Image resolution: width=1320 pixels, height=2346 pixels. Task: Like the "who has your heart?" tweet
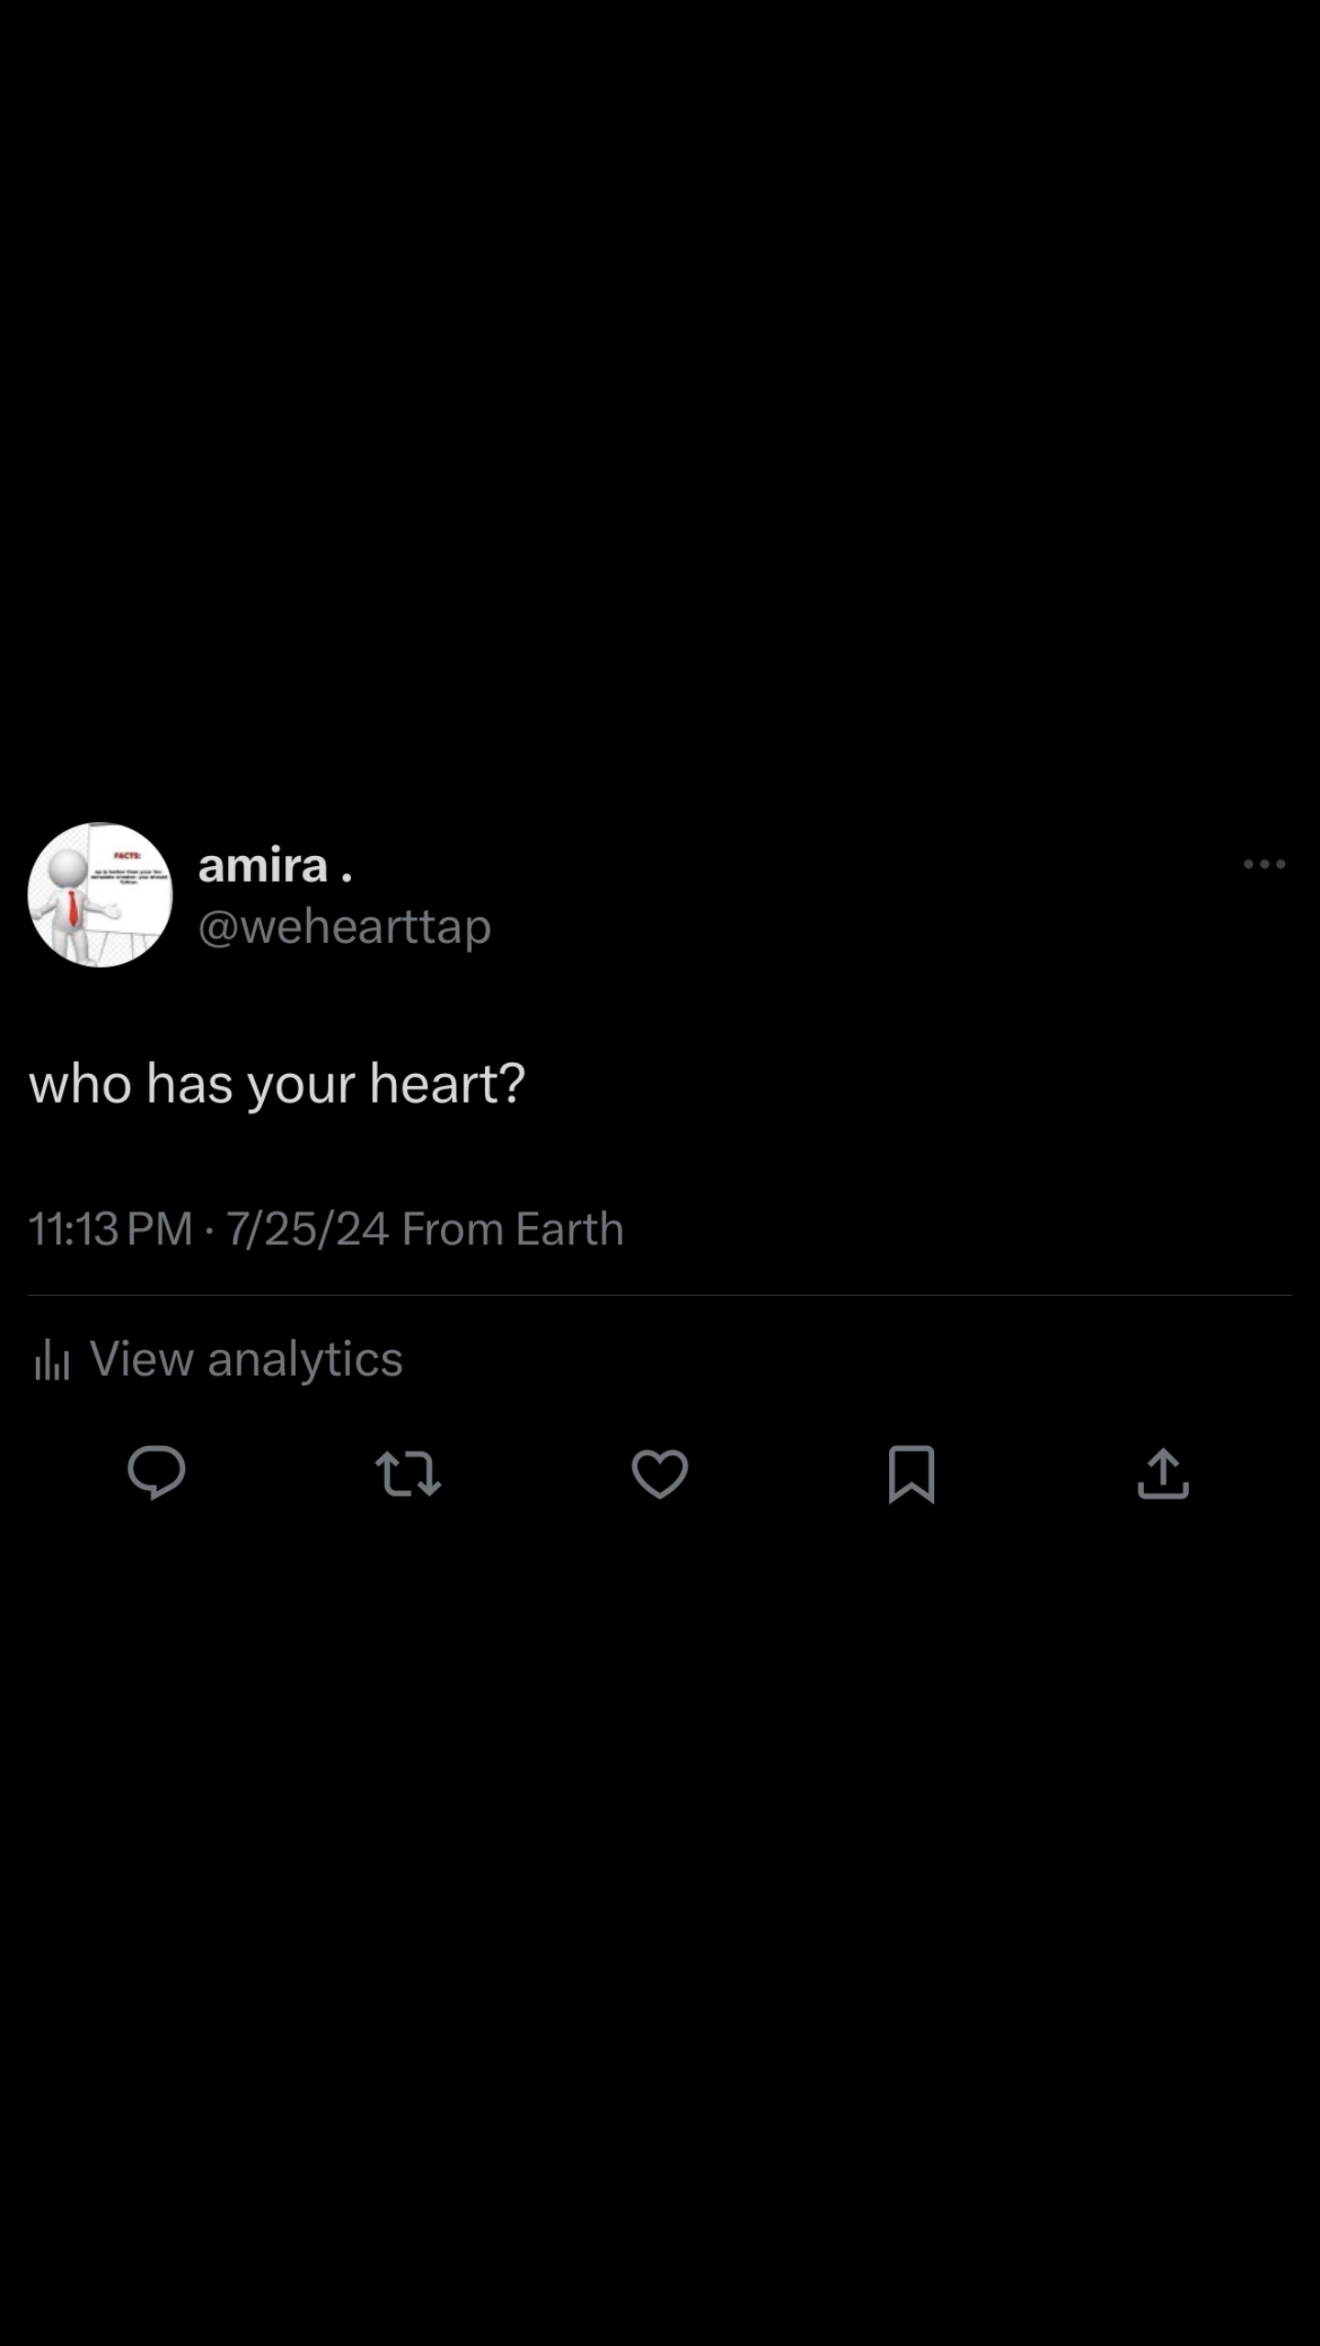click(x=660, y=1474)
